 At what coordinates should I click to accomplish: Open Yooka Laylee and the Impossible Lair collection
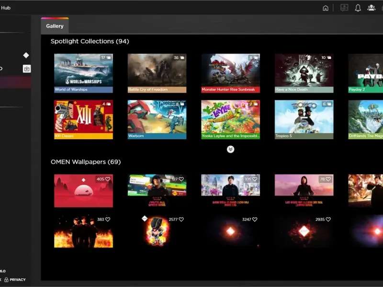point(231,120)
